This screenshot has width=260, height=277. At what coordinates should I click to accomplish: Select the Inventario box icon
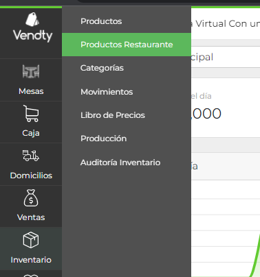point(31,240)
